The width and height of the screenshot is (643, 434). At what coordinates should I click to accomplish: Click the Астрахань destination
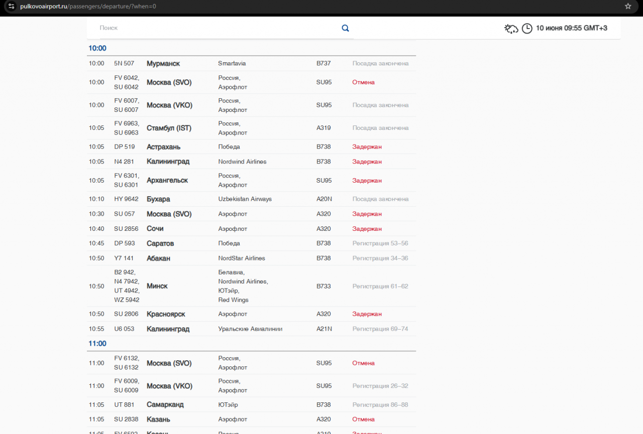pos(163,147)
